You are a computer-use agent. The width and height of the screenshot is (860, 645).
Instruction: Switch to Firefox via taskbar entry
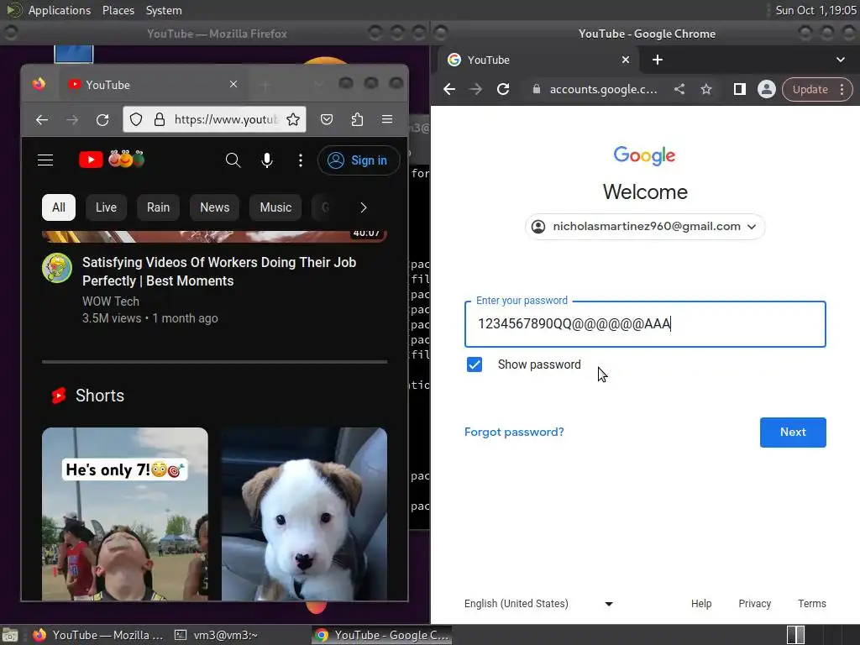tap(98, 635)
